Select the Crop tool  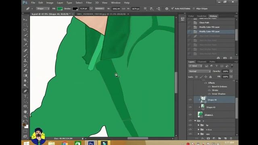pyautogui.click(x=25, y=40)
